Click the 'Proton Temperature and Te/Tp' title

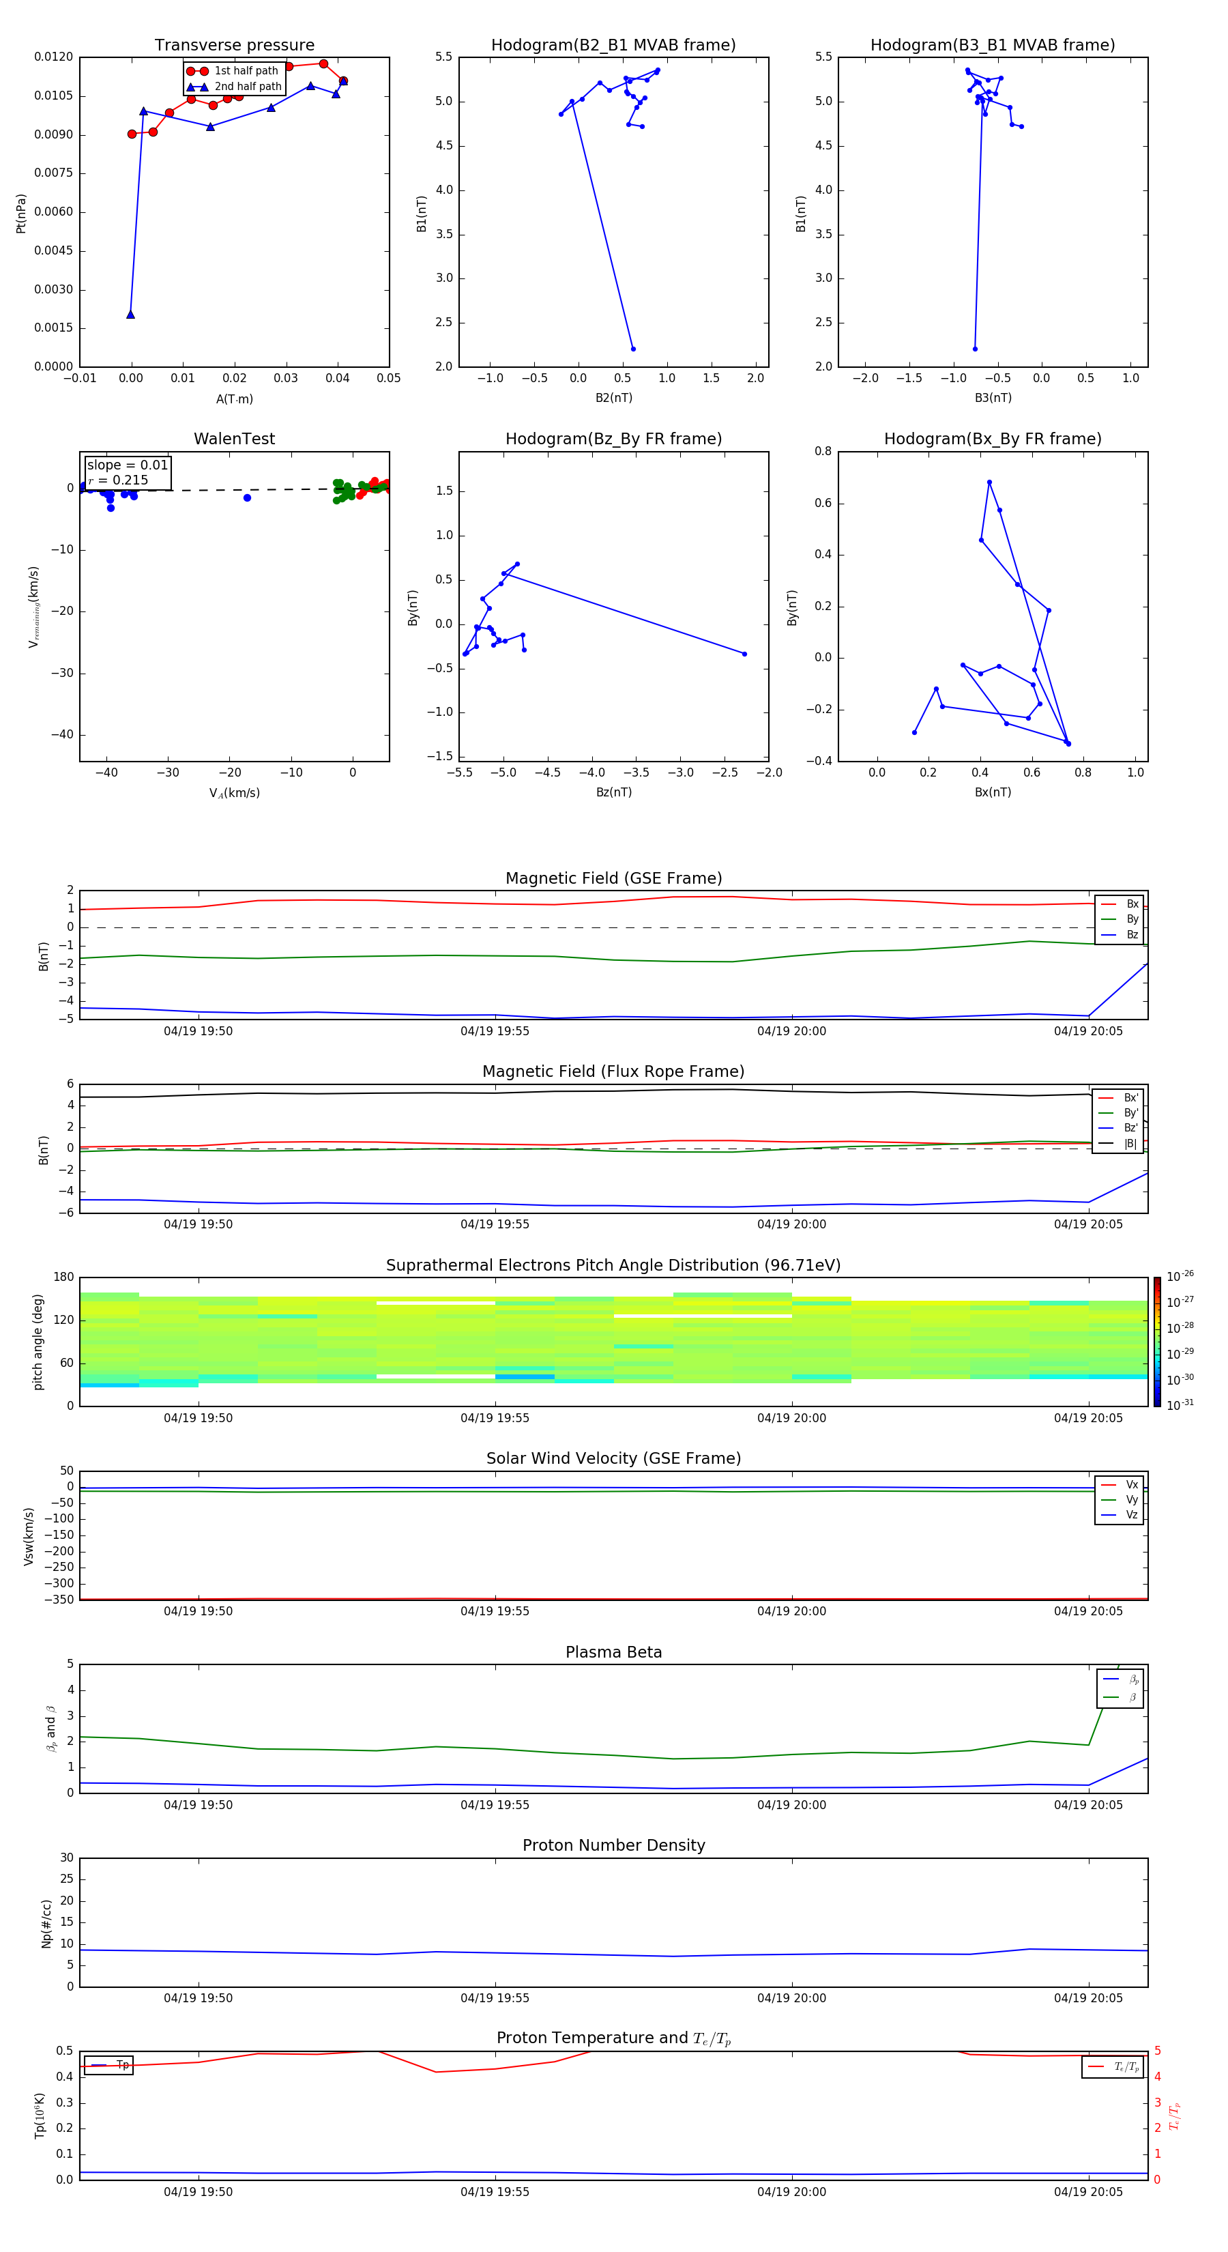point(613,2038)
